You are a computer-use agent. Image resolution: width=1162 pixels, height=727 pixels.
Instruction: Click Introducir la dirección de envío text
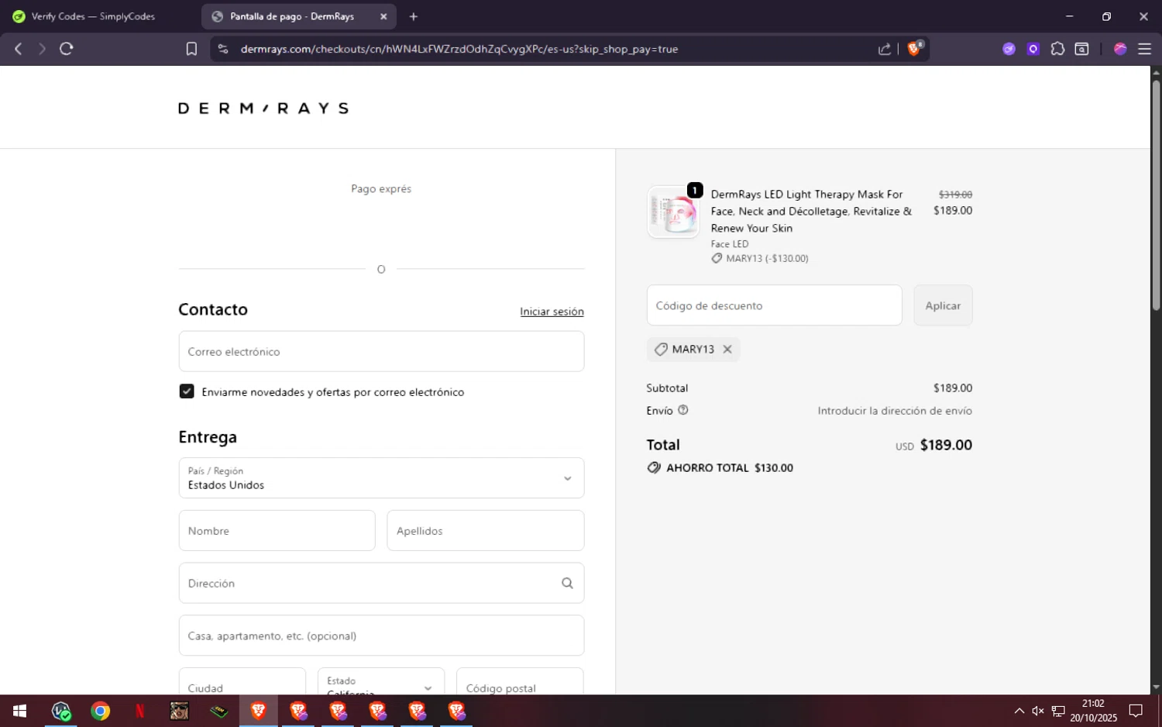coord(895,411)
